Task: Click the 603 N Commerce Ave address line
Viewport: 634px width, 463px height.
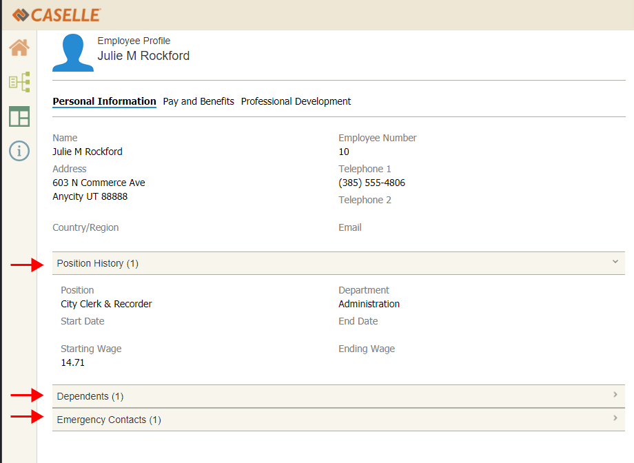Action: point(99,183)
